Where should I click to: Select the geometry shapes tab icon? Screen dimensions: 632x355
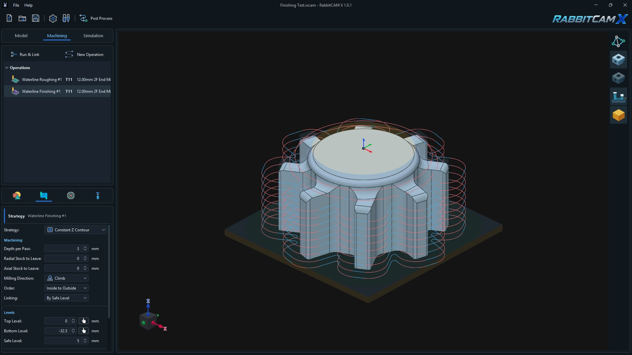click(17, 196)
